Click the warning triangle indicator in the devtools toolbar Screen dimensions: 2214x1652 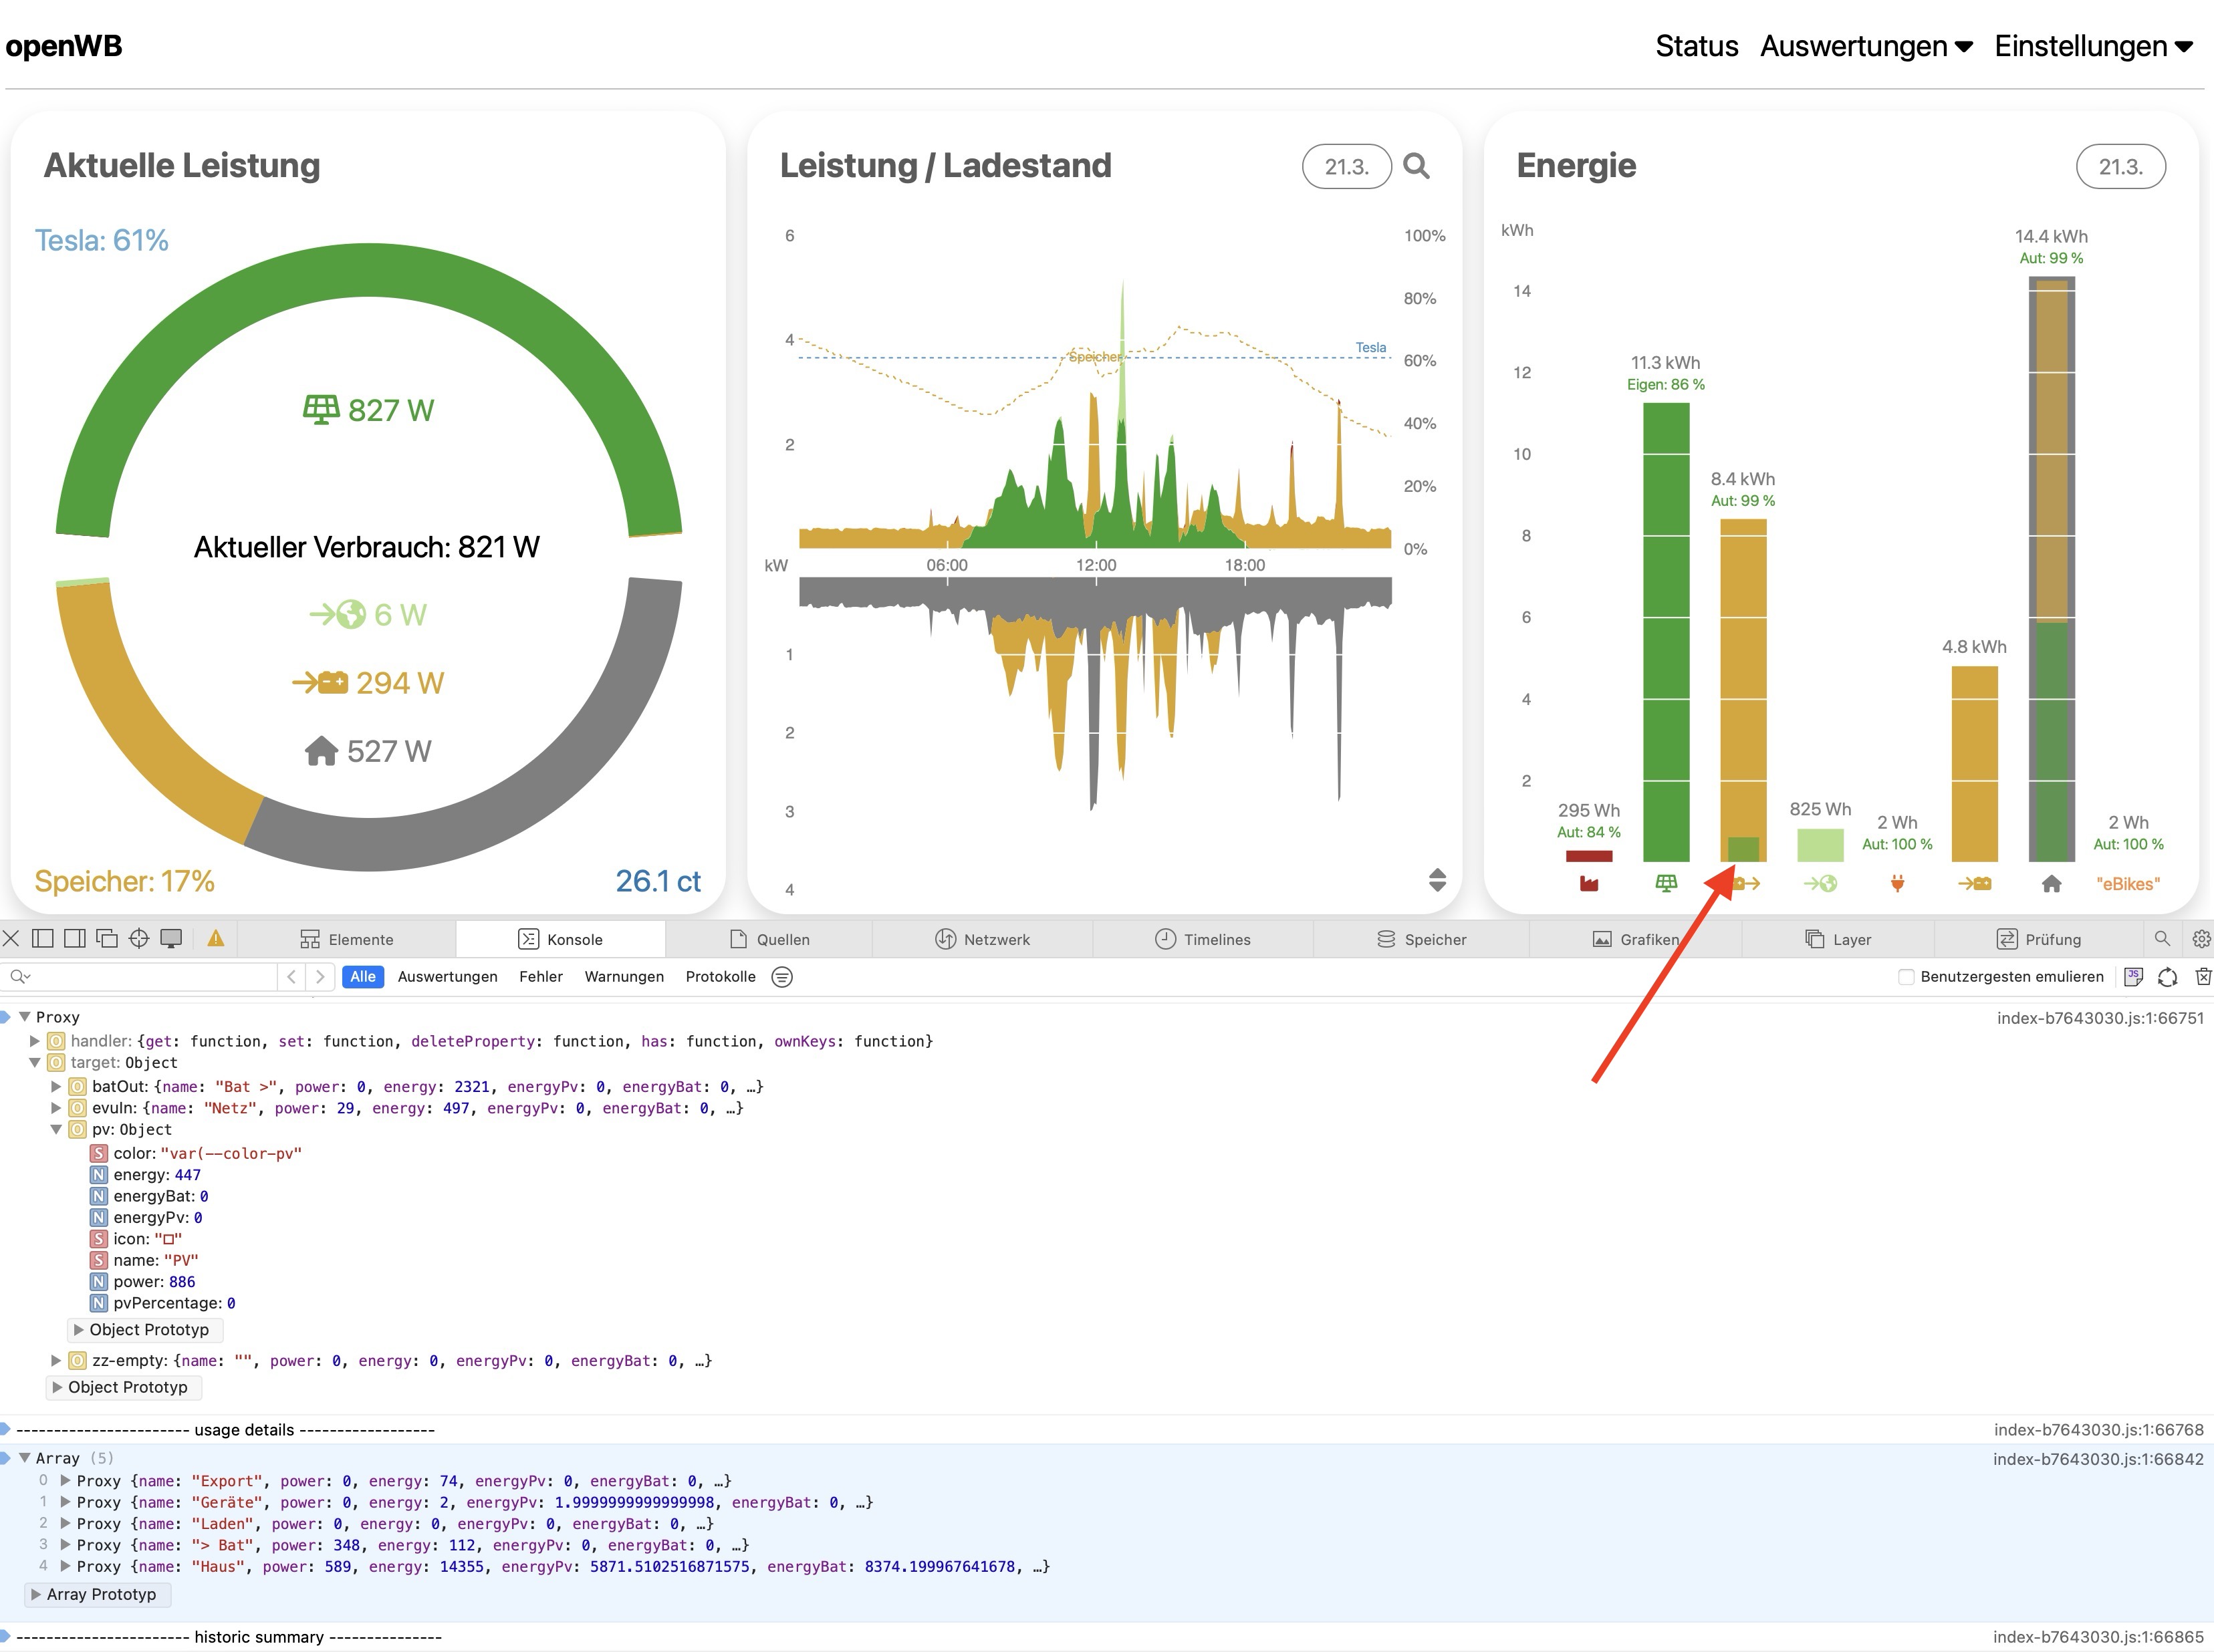pos(215,938)
